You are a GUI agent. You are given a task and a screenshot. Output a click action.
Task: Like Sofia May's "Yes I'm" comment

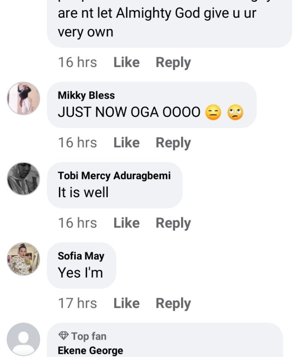tap(126, 303)
